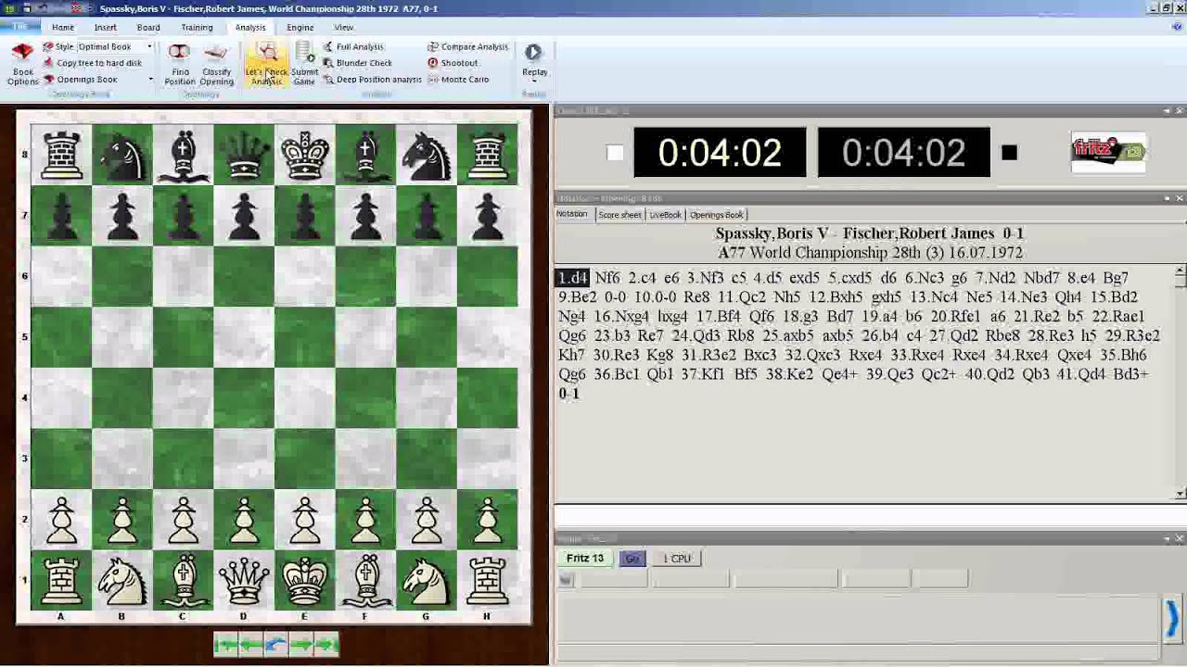Select the black knight on g8
Screen dimensions: 1187x667
point(426,154)
